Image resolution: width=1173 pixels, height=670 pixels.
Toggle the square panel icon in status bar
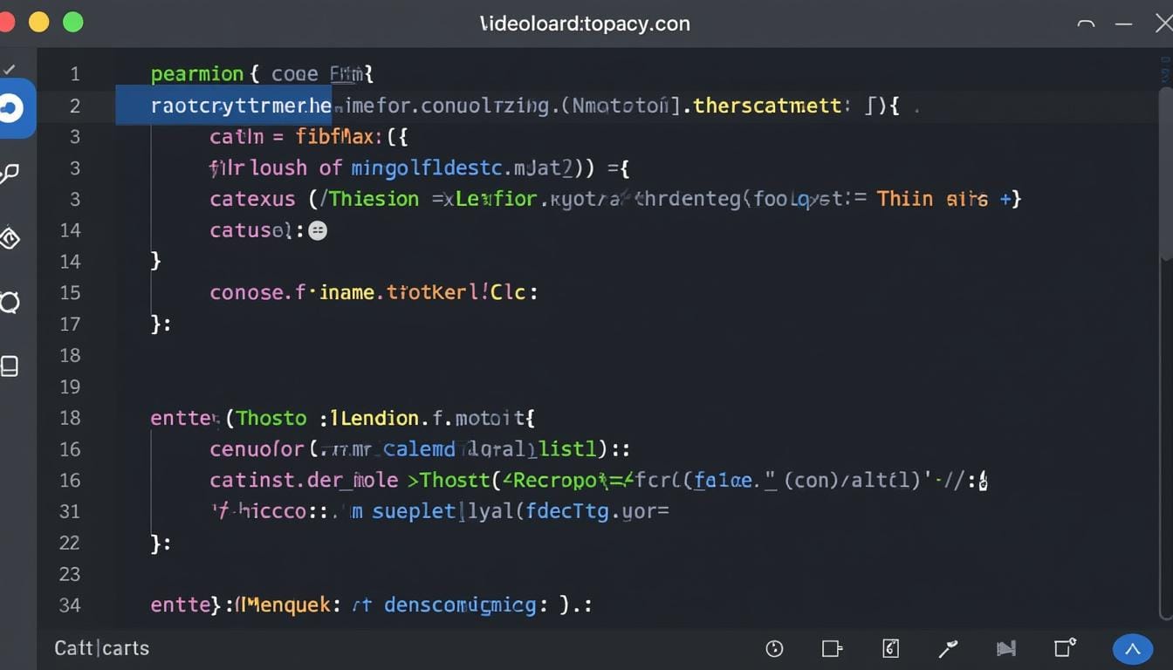coord(831,649)
